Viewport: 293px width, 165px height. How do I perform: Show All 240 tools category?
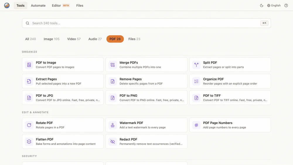(30, 39)
